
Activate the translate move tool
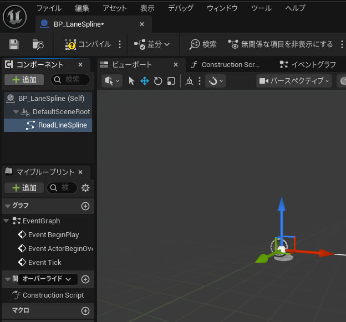[145, 81]
